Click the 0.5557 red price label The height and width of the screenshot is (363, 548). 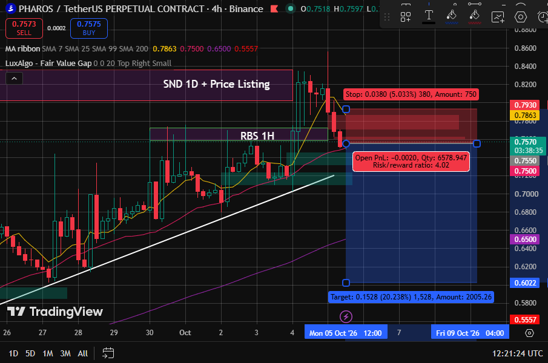[x=525, y=319]
